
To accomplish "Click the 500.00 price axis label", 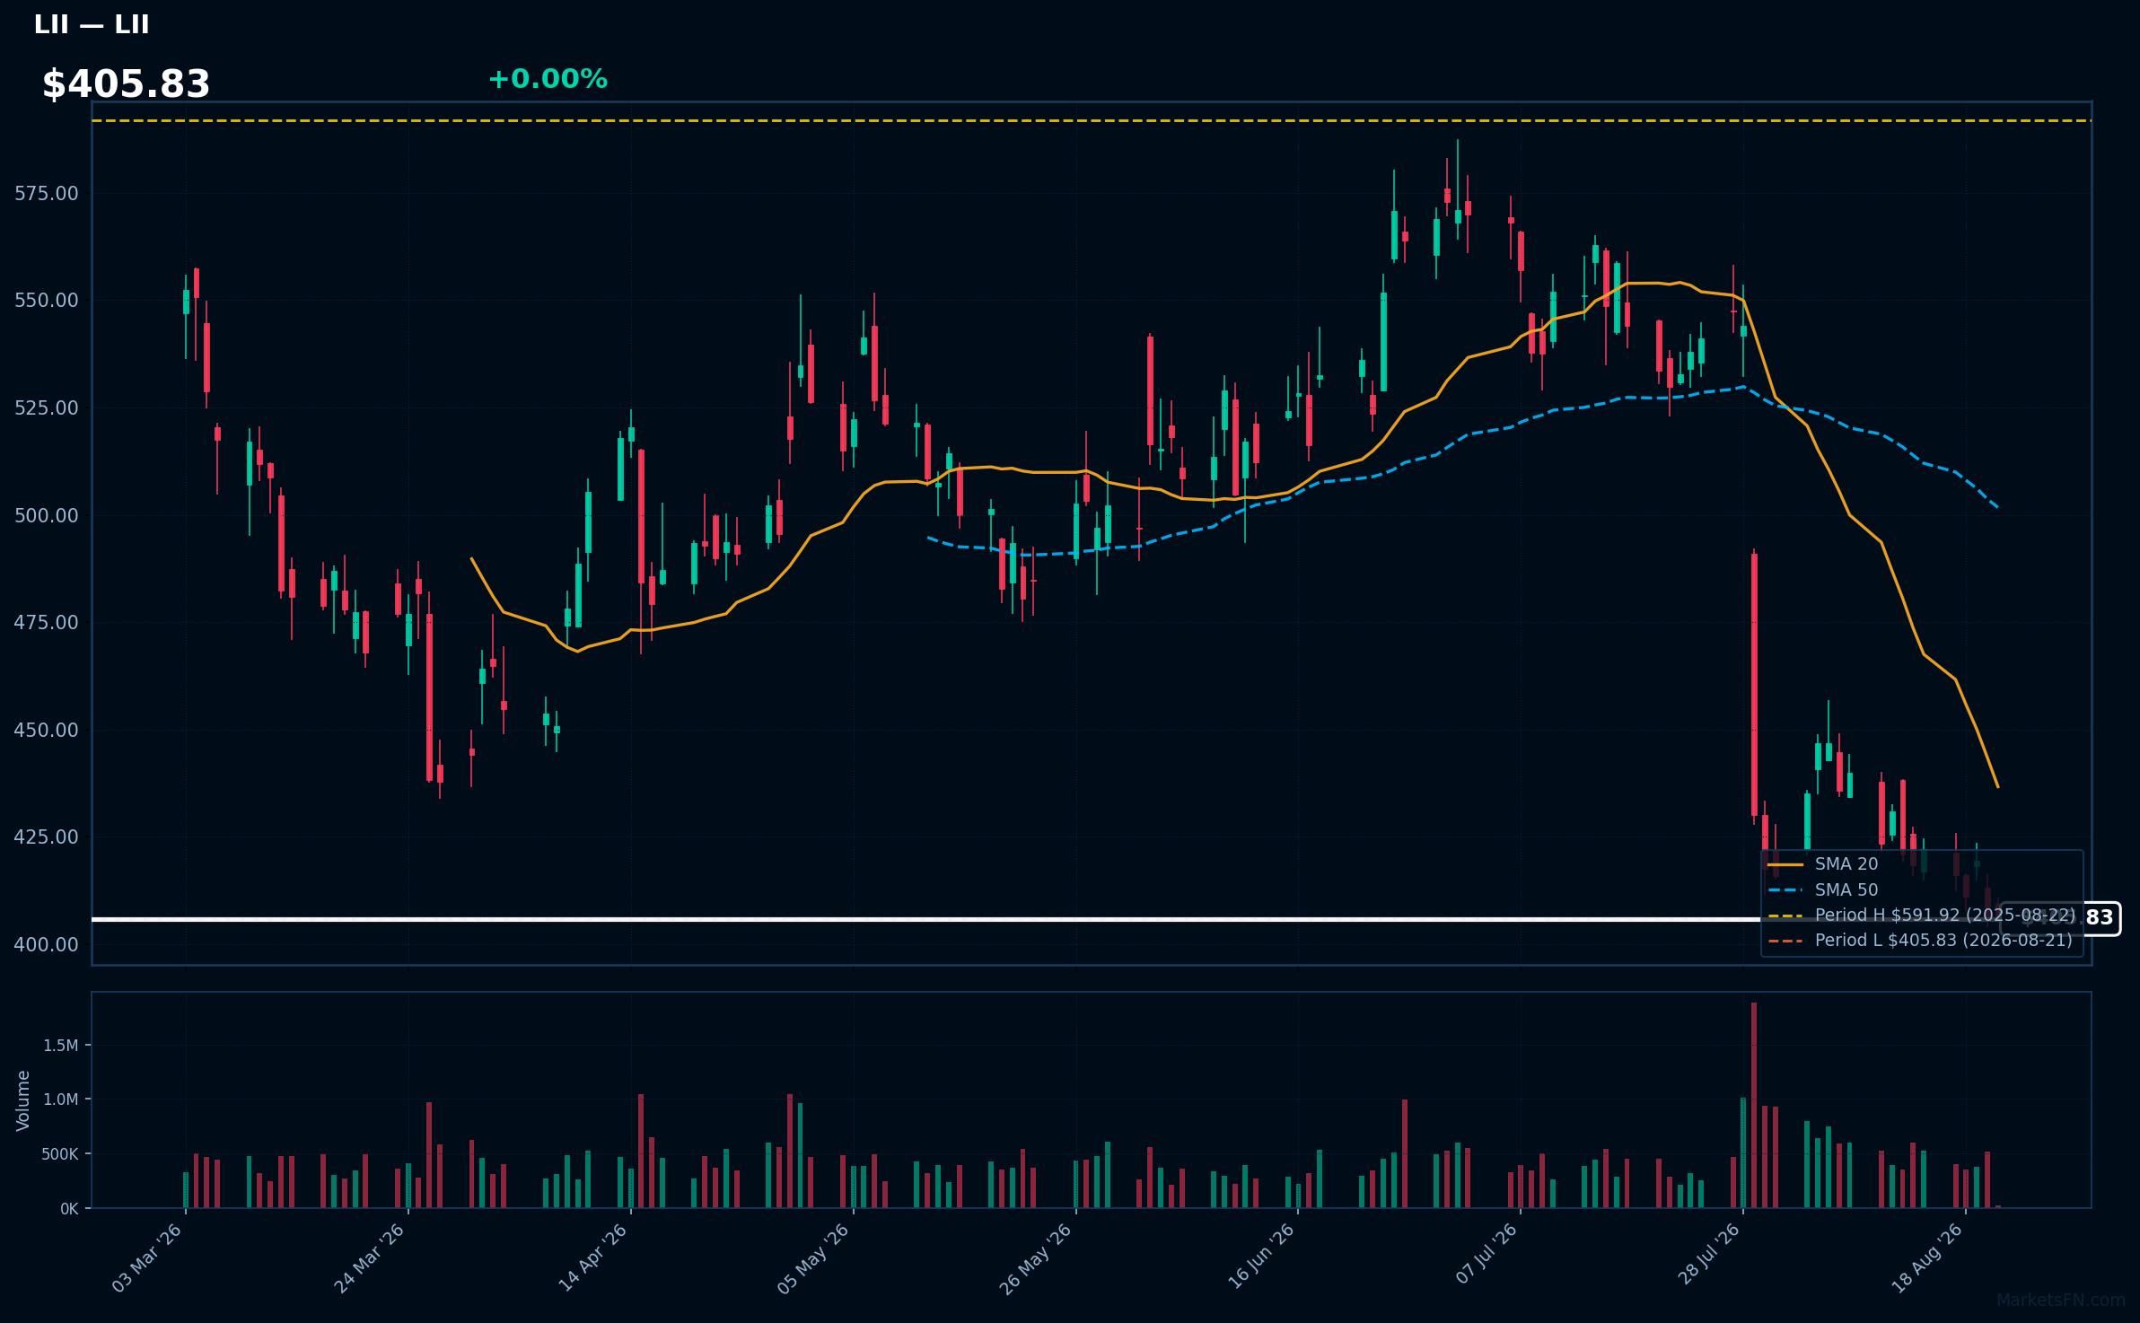I will (47, 515).
